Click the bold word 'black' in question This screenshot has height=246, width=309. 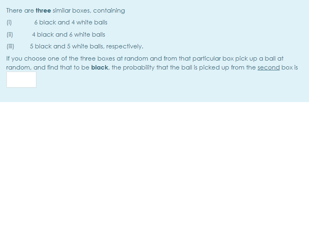click(100, 67)
